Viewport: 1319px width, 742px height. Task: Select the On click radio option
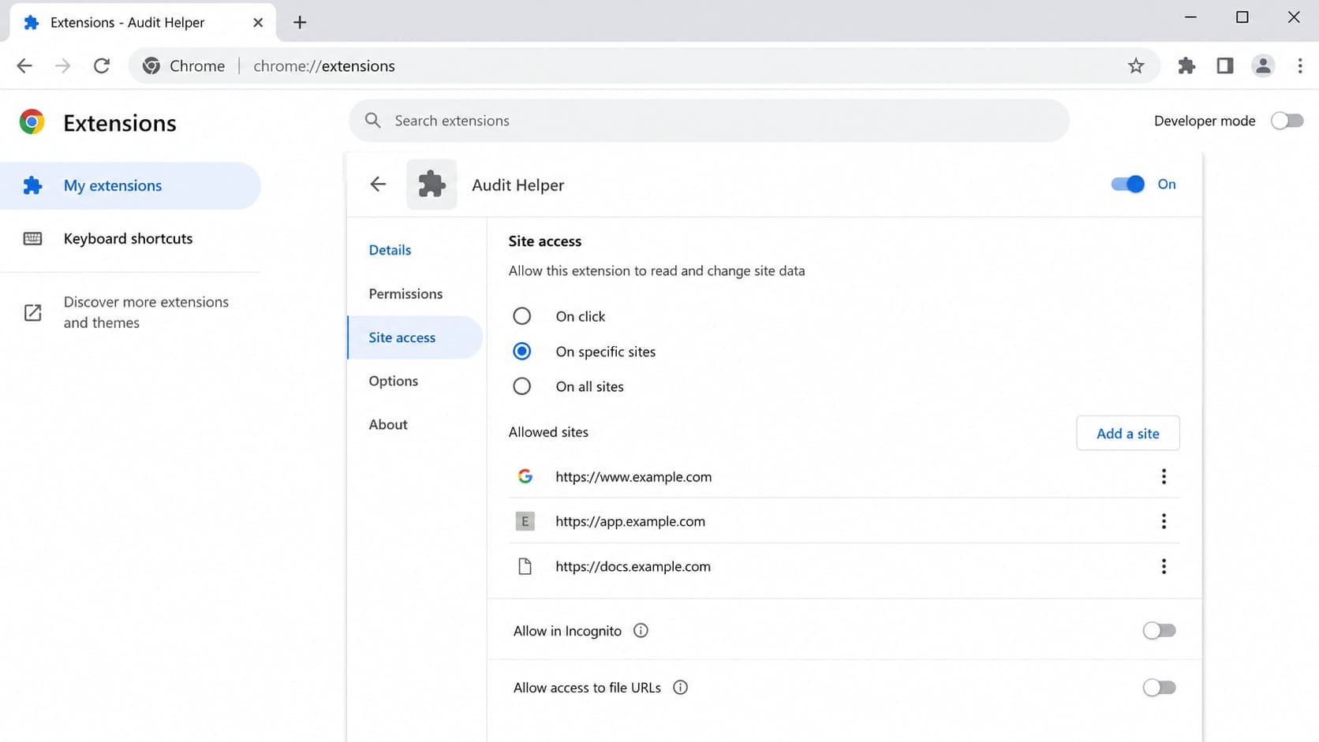521,316
